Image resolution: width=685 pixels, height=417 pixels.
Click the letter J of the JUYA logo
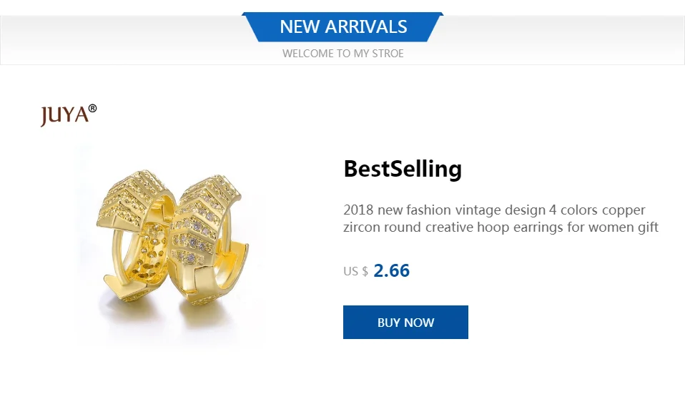coord(44,117)
